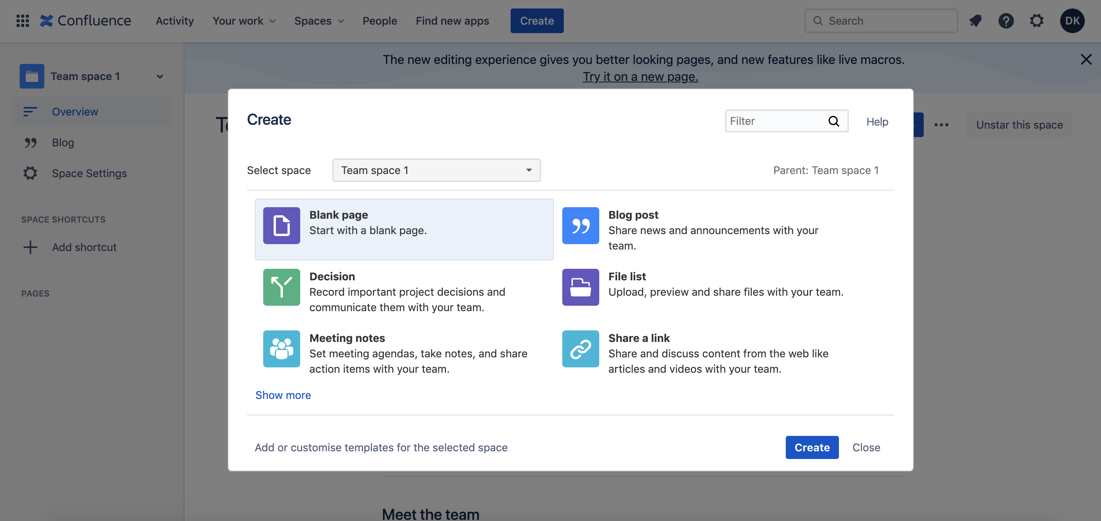
Task: Open the DK profile avatar
Action: (x=1072, y=20)
